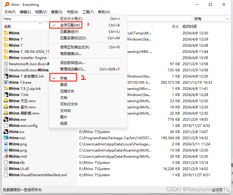Click the Everything magnifier app icon
Viewport: 233px width, 195px height.
click(7, 4)
